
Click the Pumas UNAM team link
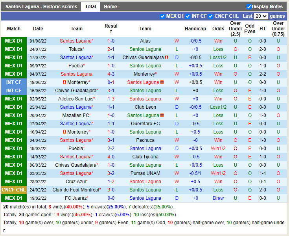(145, 173)
